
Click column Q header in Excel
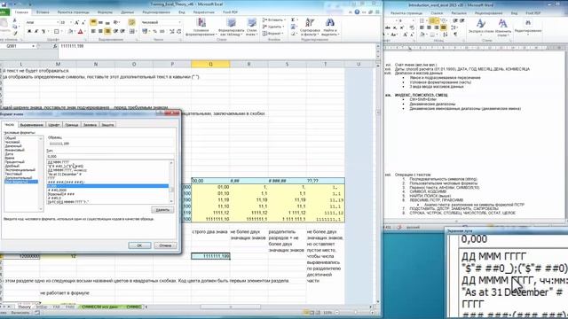pos(210,64)
